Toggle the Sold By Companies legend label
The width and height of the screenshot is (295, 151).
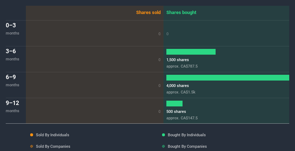coord(53,146)
